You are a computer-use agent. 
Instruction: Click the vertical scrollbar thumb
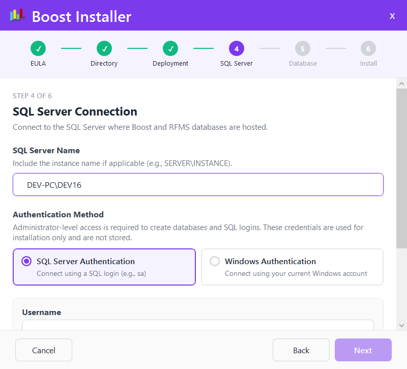click(401, 168)
